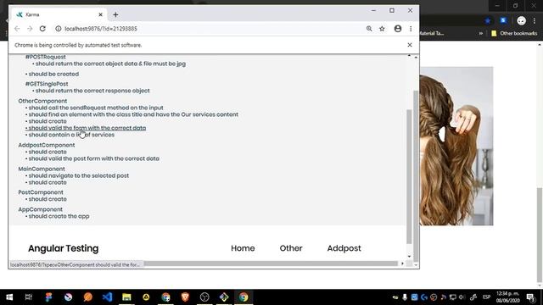
Task: Open the profile avatar in the background window
Action: (x=521, y=20)
